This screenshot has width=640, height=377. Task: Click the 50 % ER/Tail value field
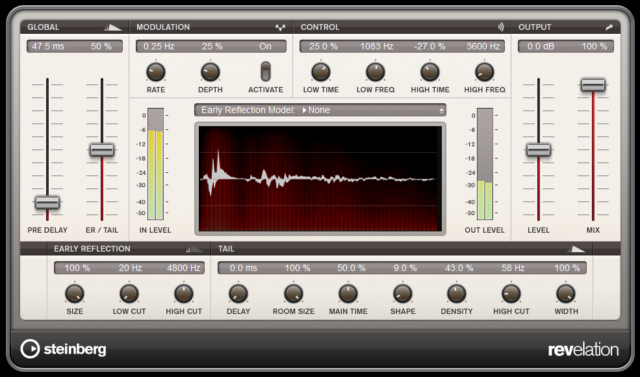click(101, 47)
